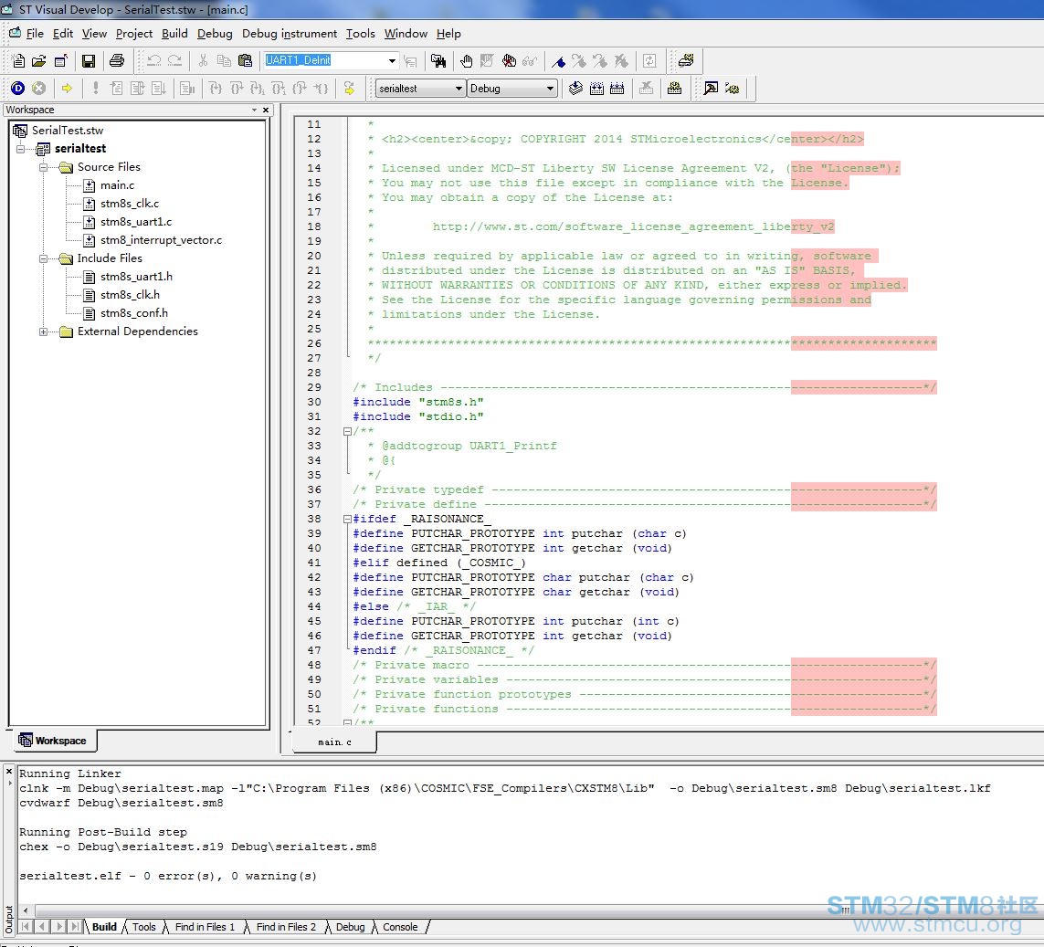Open the Tools menu
Screen dimensions: 1044x947
pos(360,33)
